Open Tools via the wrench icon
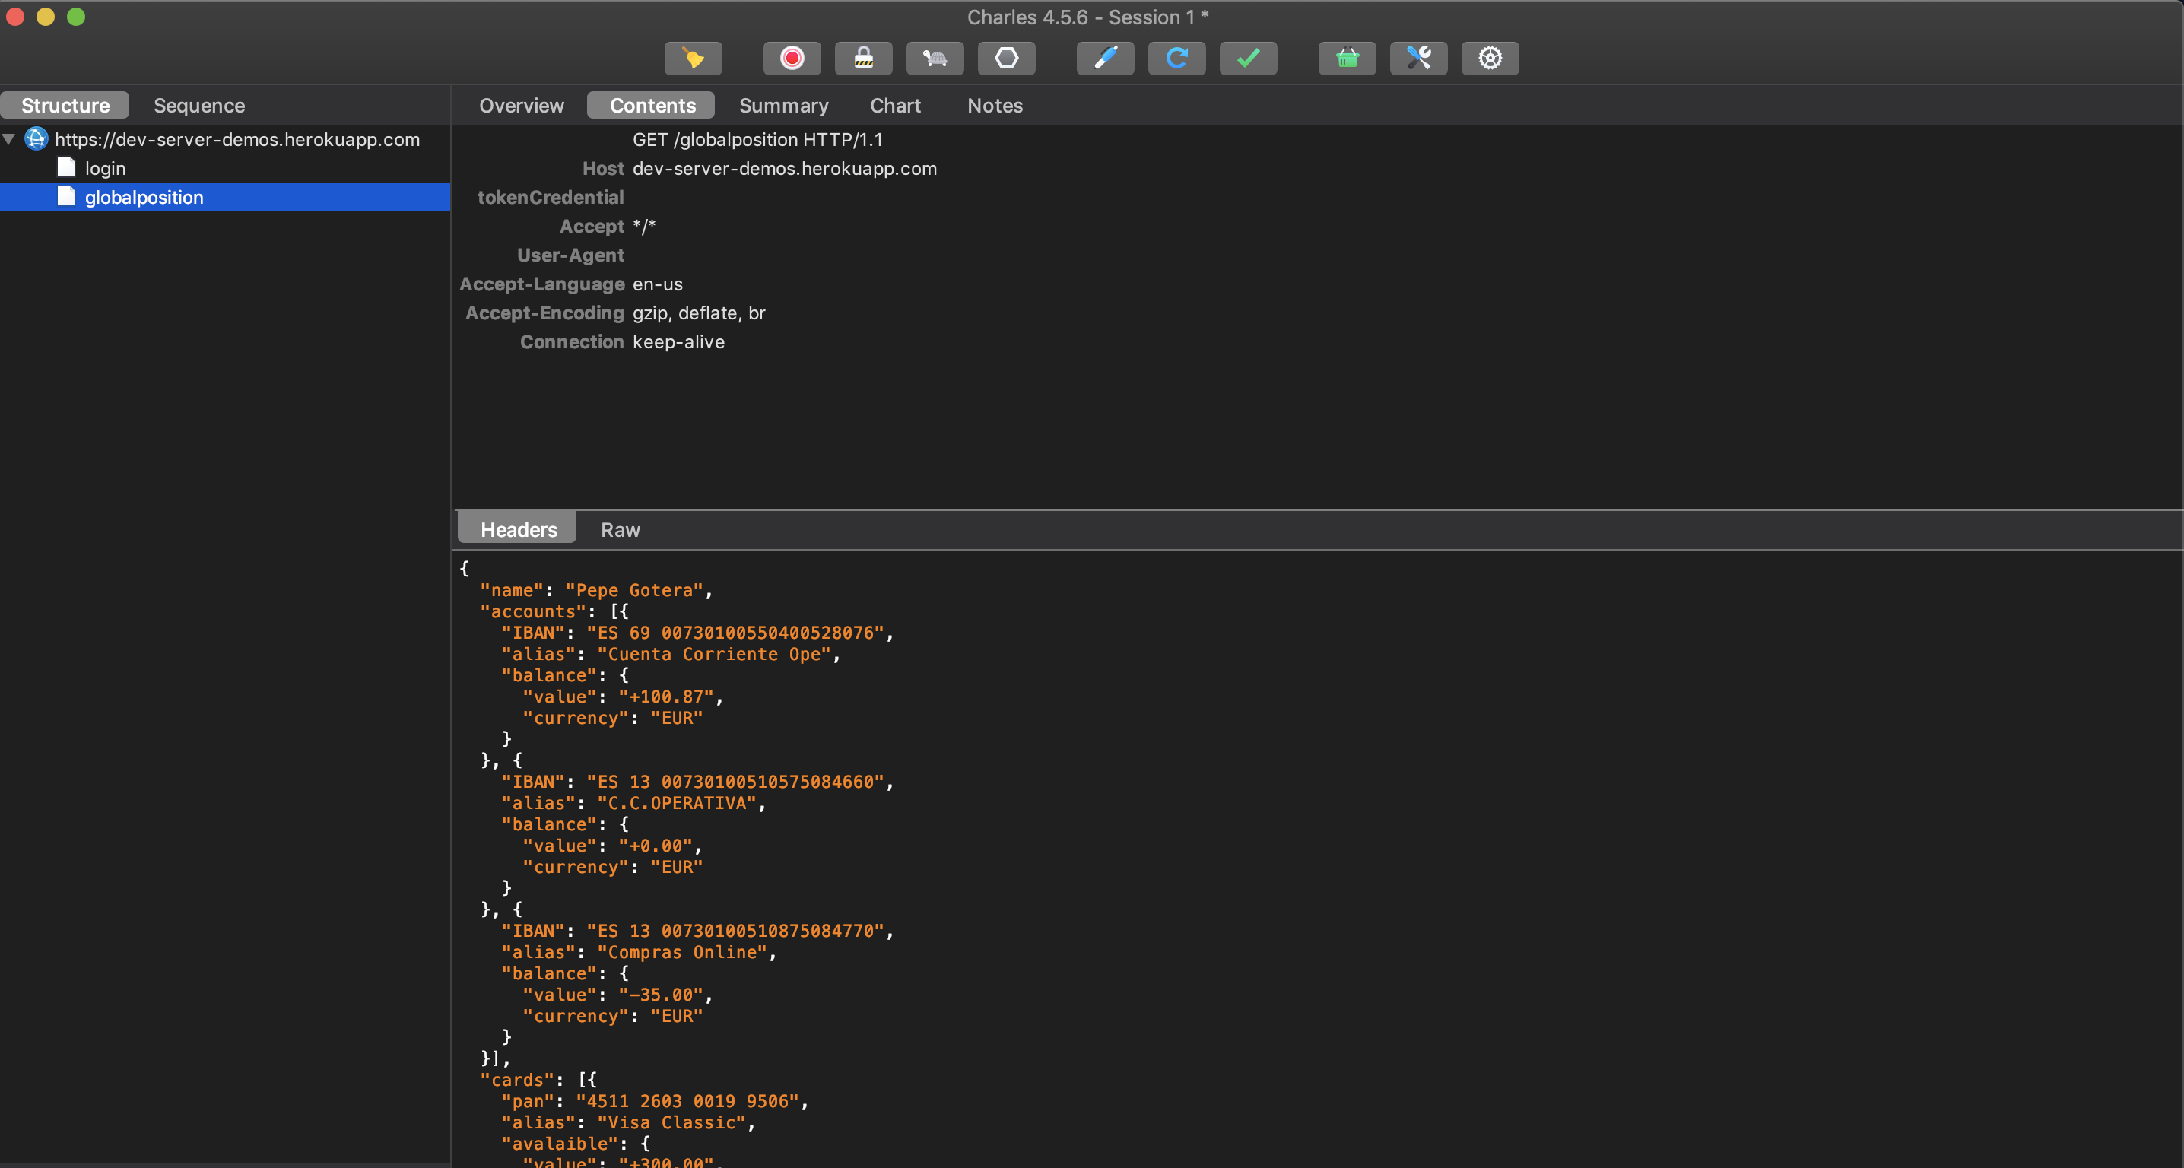The image size is (2184, 1168). [x=1418, y=59]
